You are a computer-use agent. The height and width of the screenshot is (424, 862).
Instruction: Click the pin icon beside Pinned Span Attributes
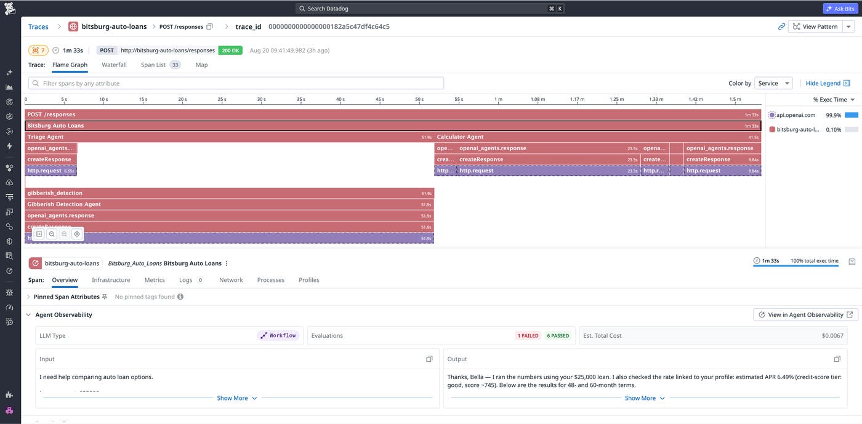[x=105, y=297]
